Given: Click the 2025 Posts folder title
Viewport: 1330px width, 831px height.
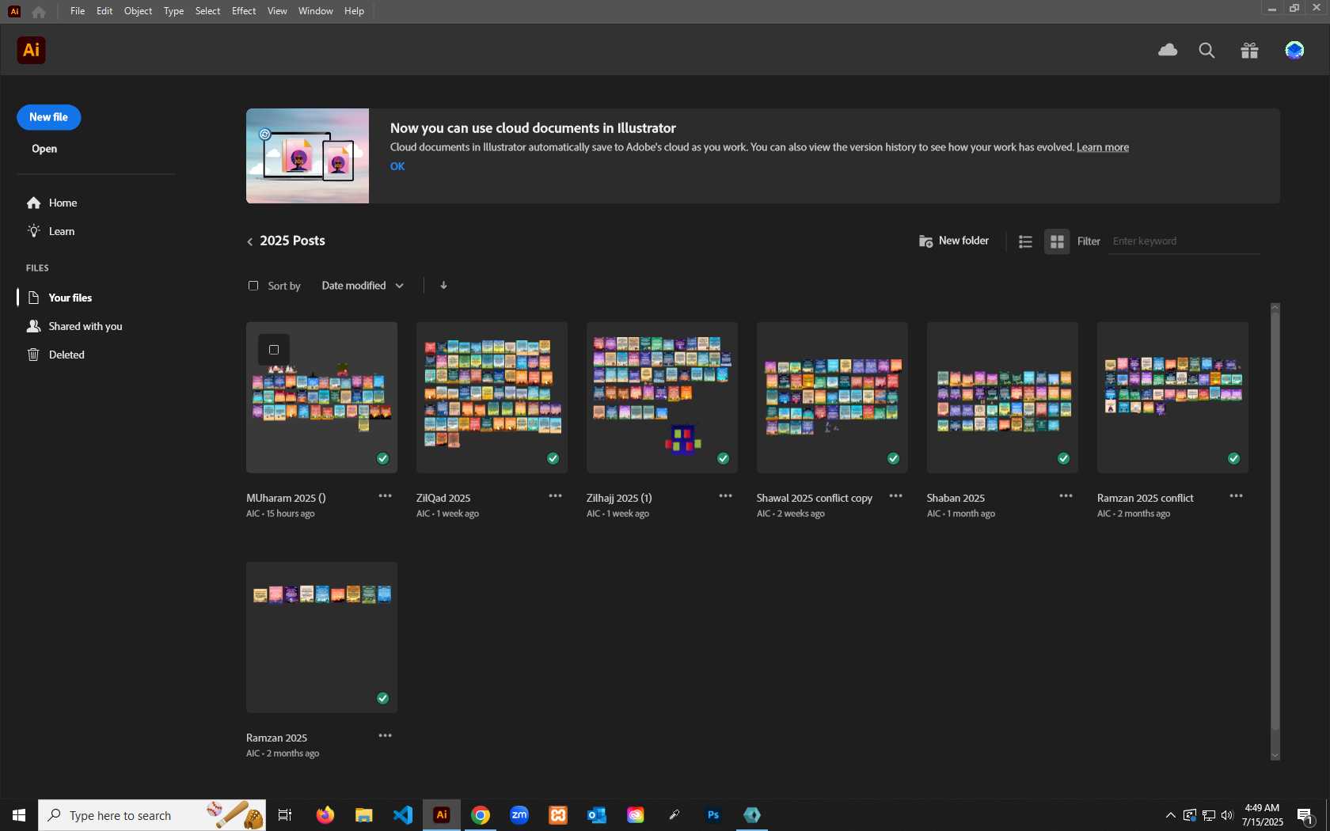Looking at the screenshot, I should coord(292,241).
